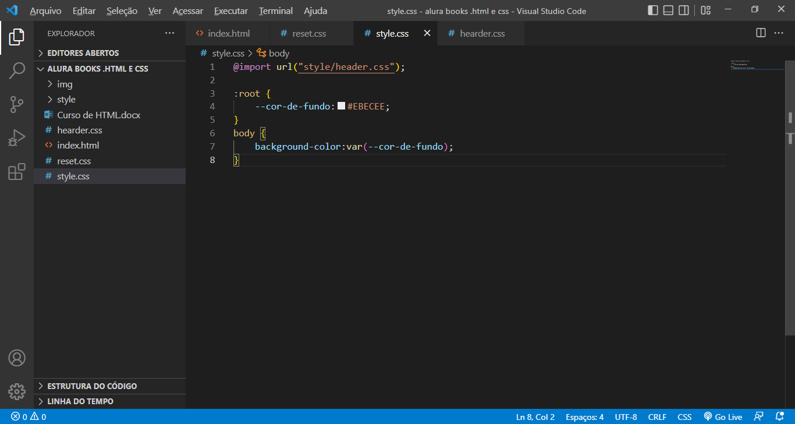Open the Run and Debug view icon
Screen dimensions: 795x424
(17, 138)
